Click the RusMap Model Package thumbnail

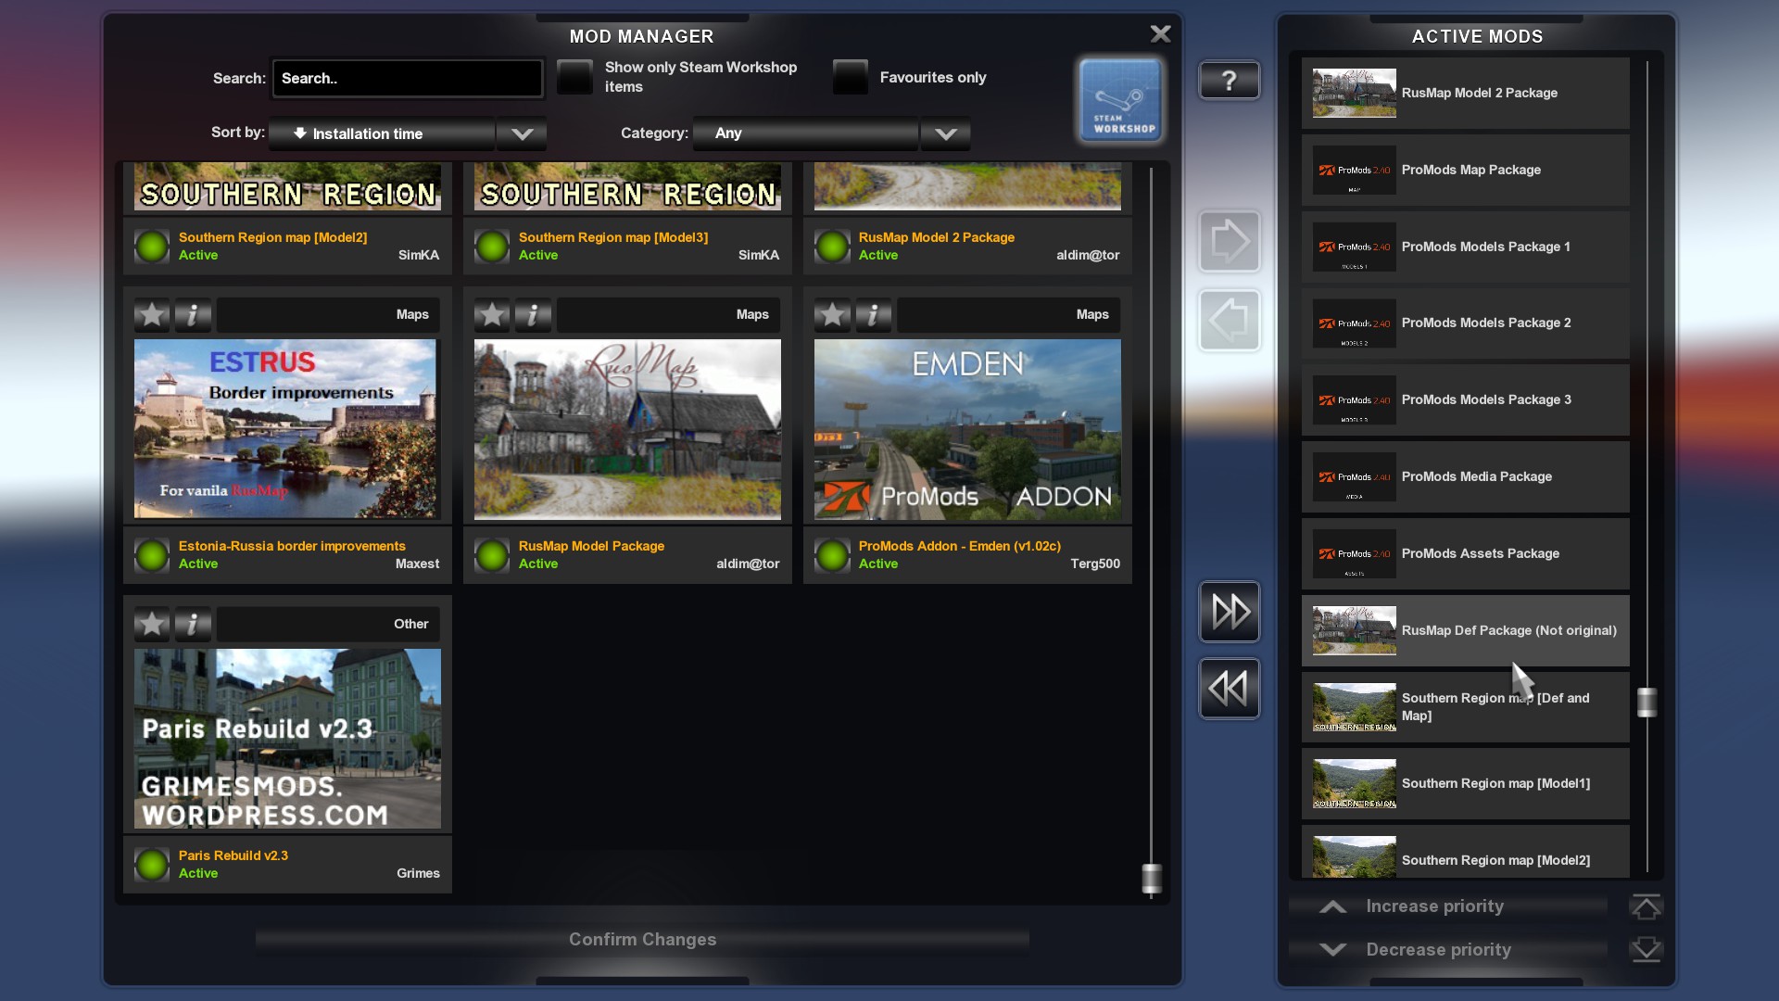point(627,428)
